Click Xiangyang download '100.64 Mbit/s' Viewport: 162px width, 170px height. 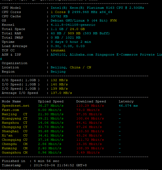[x=90, y=118]
